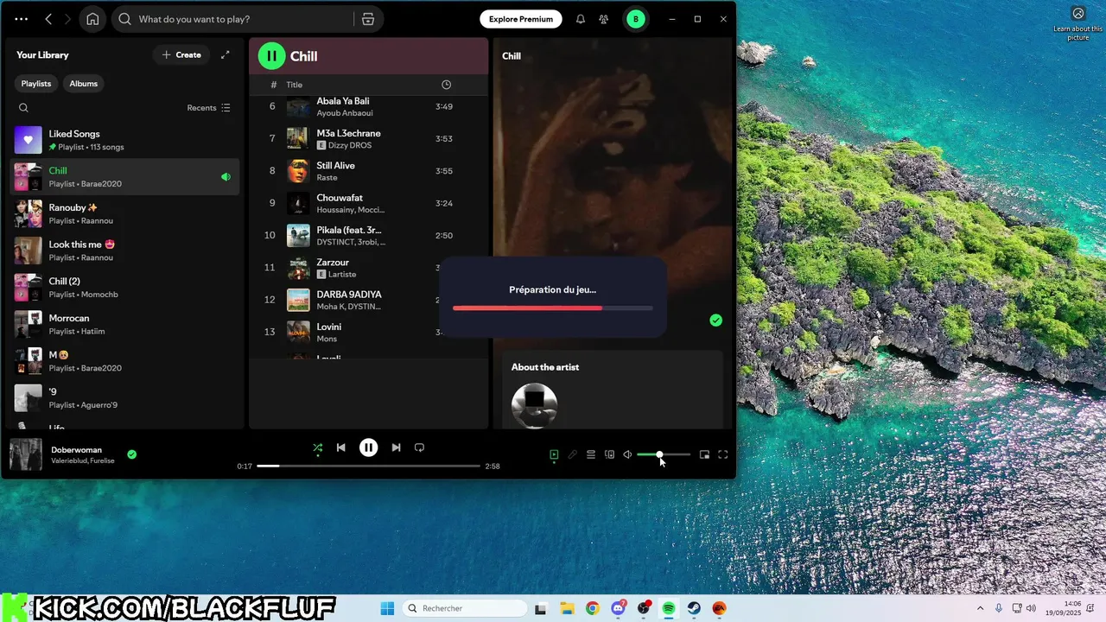Toggle the Now Playing view
Image resolution: width=1106 pixels, height=622 pixels.
554,454
